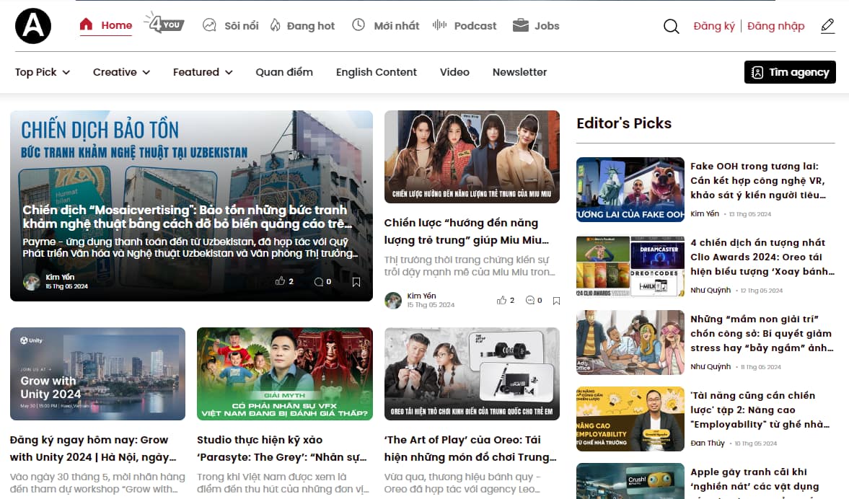Click the search magnifier icon

click(671, 26)
